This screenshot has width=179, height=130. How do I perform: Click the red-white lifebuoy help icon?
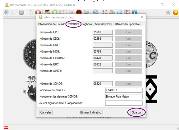[x=105, y=12]
